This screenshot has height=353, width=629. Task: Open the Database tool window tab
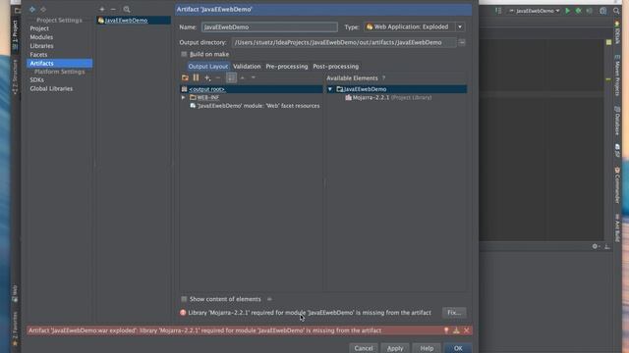[x=617, y=121]
